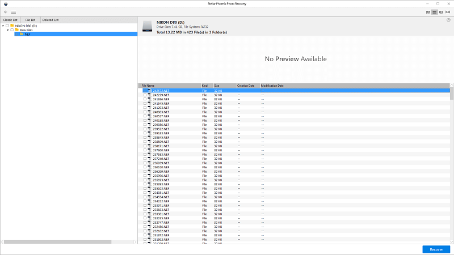Screen dimensions: 454x255
Task: Click the Raw Files folder icon
Action: coord(17,30)
